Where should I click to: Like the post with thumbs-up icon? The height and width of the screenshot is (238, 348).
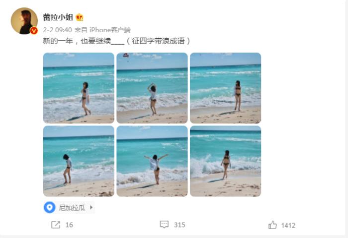point(272,225)
